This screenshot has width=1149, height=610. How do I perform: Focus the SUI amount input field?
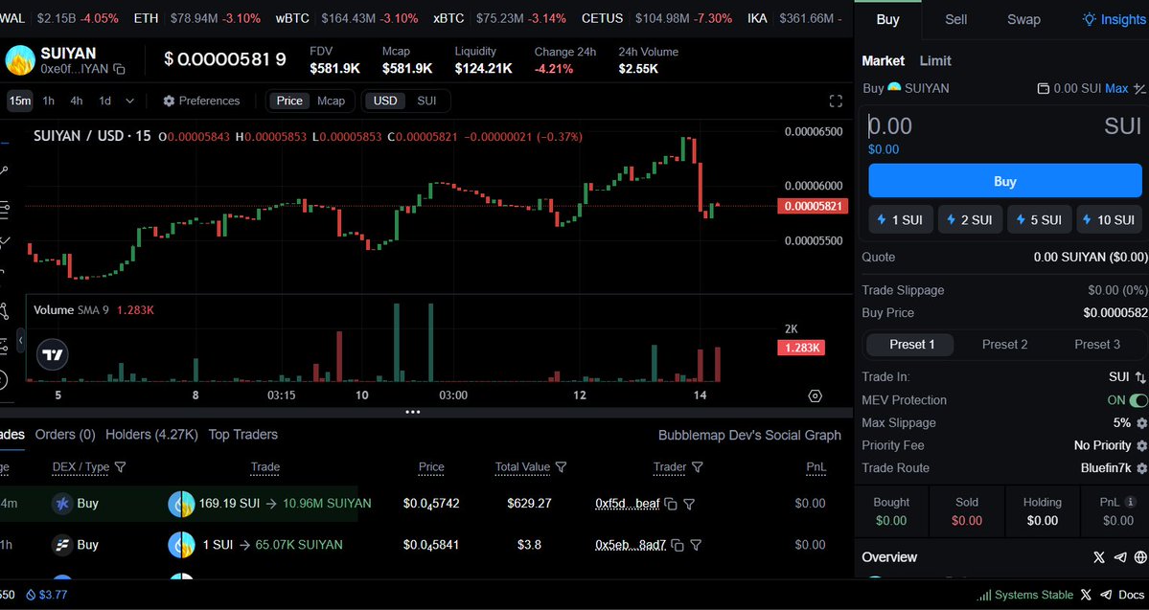click(x=982, y=126)
